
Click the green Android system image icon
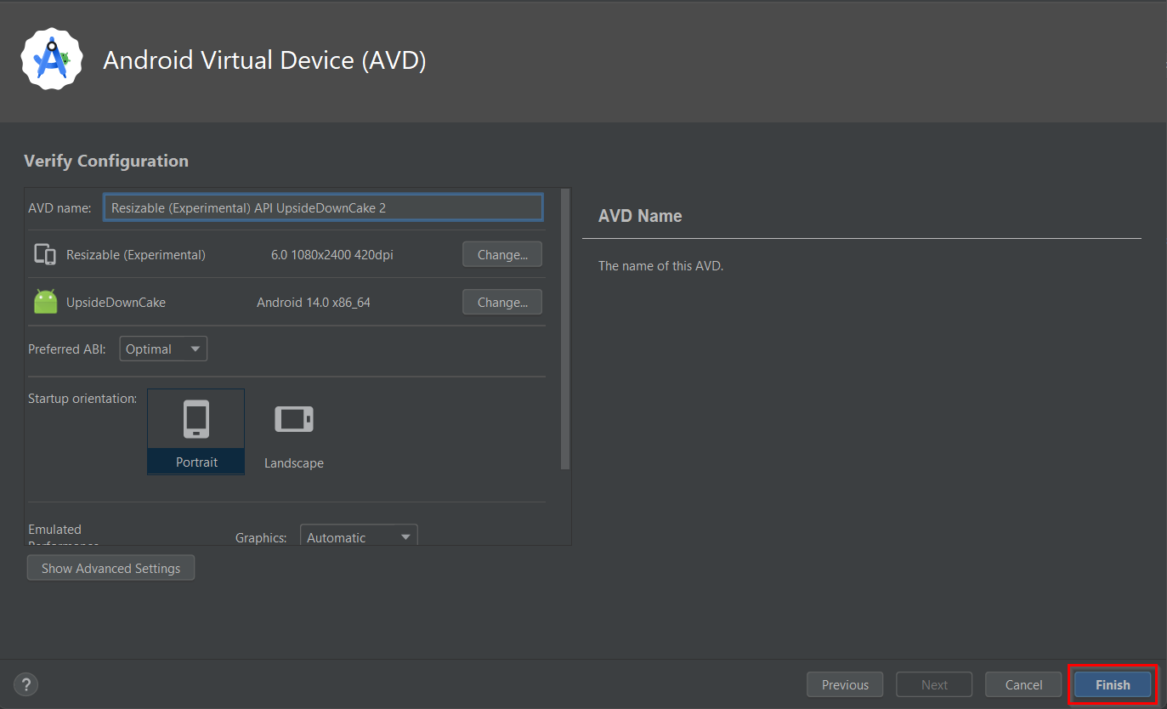[x=46, y=302]
